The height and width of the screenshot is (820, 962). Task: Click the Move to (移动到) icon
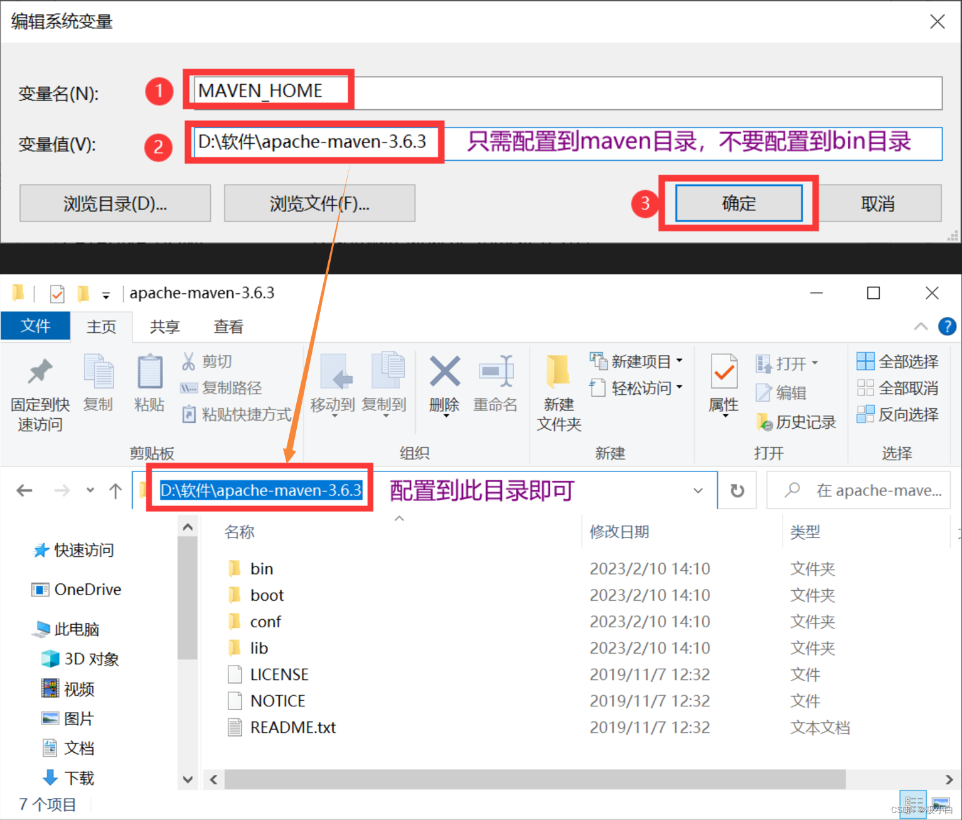[x=336, y=372]
